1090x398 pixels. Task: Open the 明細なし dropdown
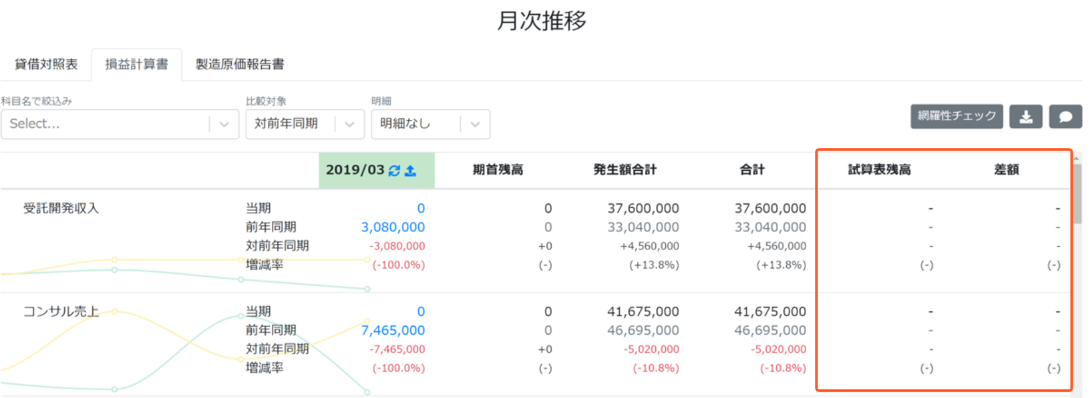[x=430, y=124]
